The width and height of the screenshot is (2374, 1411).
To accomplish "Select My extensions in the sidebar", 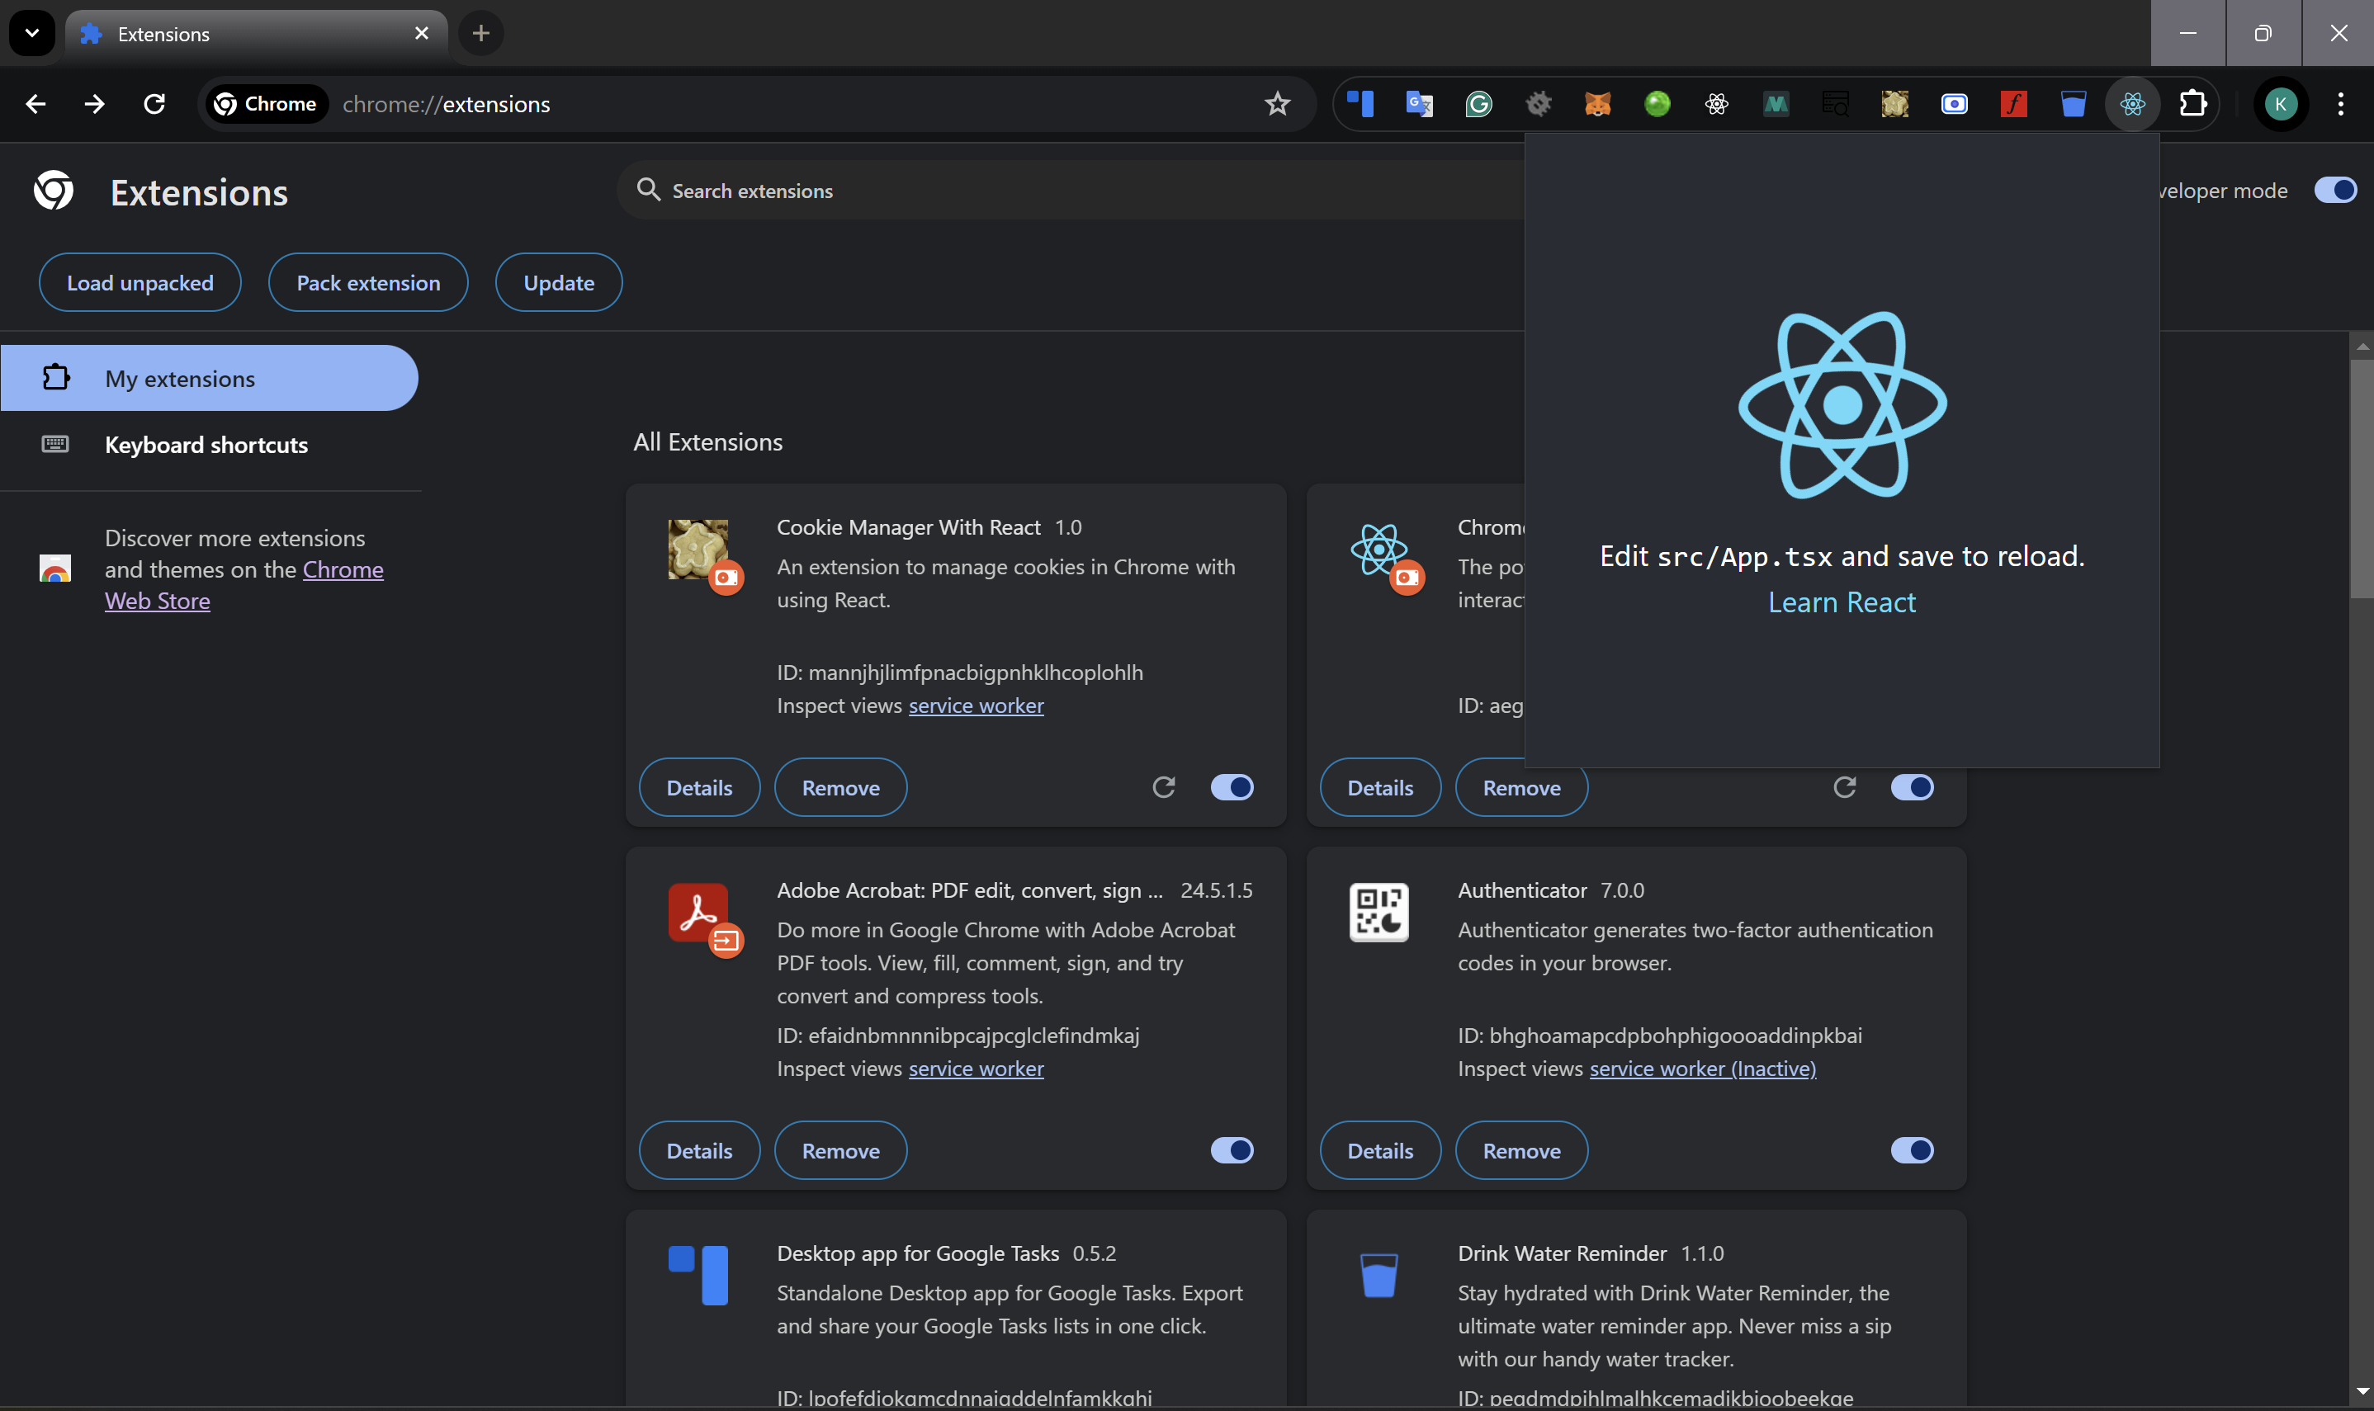I will (181, 379).
